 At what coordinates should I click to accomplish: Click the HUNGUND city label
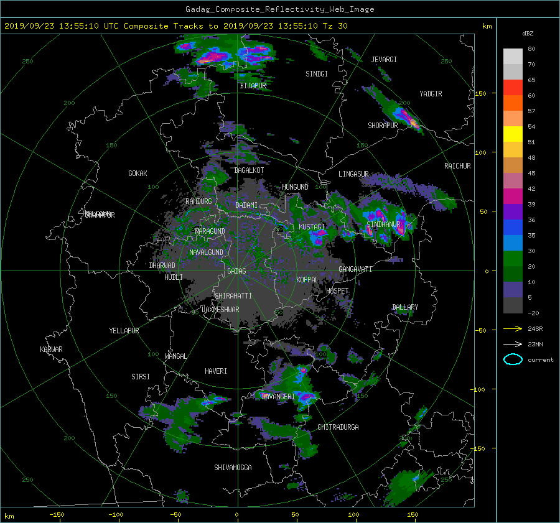[295, 187]
